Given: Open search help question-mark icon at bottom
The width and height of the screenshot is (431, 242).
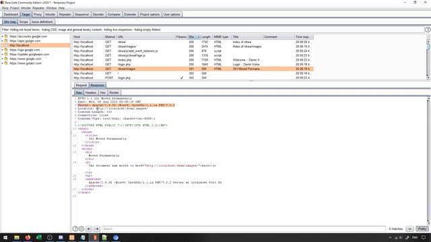Looking at the screenshot, I should pos(75,229).
